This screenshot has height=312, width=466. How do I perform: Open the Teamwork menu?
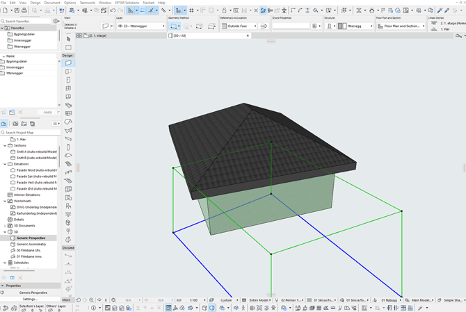point(87,3)
